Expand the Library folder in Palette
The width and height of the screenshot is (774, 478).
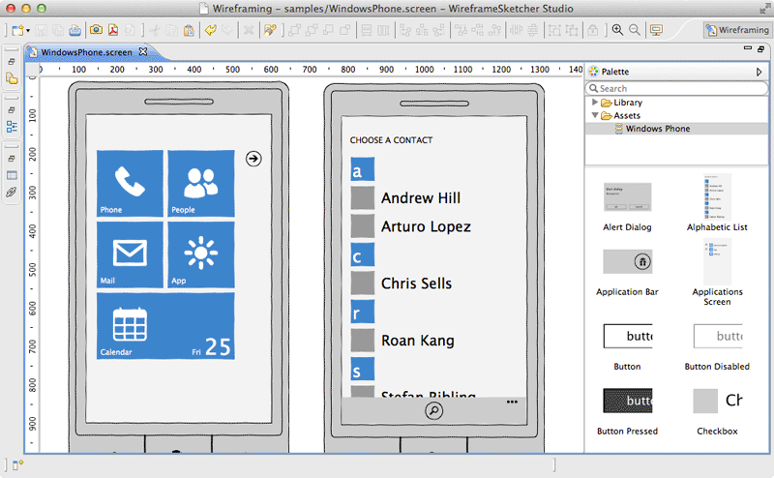[x=595, y=103]
